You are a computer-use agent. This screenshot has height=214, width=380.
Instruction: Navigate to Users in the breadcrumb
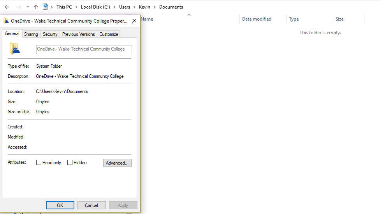coord(125,7)
